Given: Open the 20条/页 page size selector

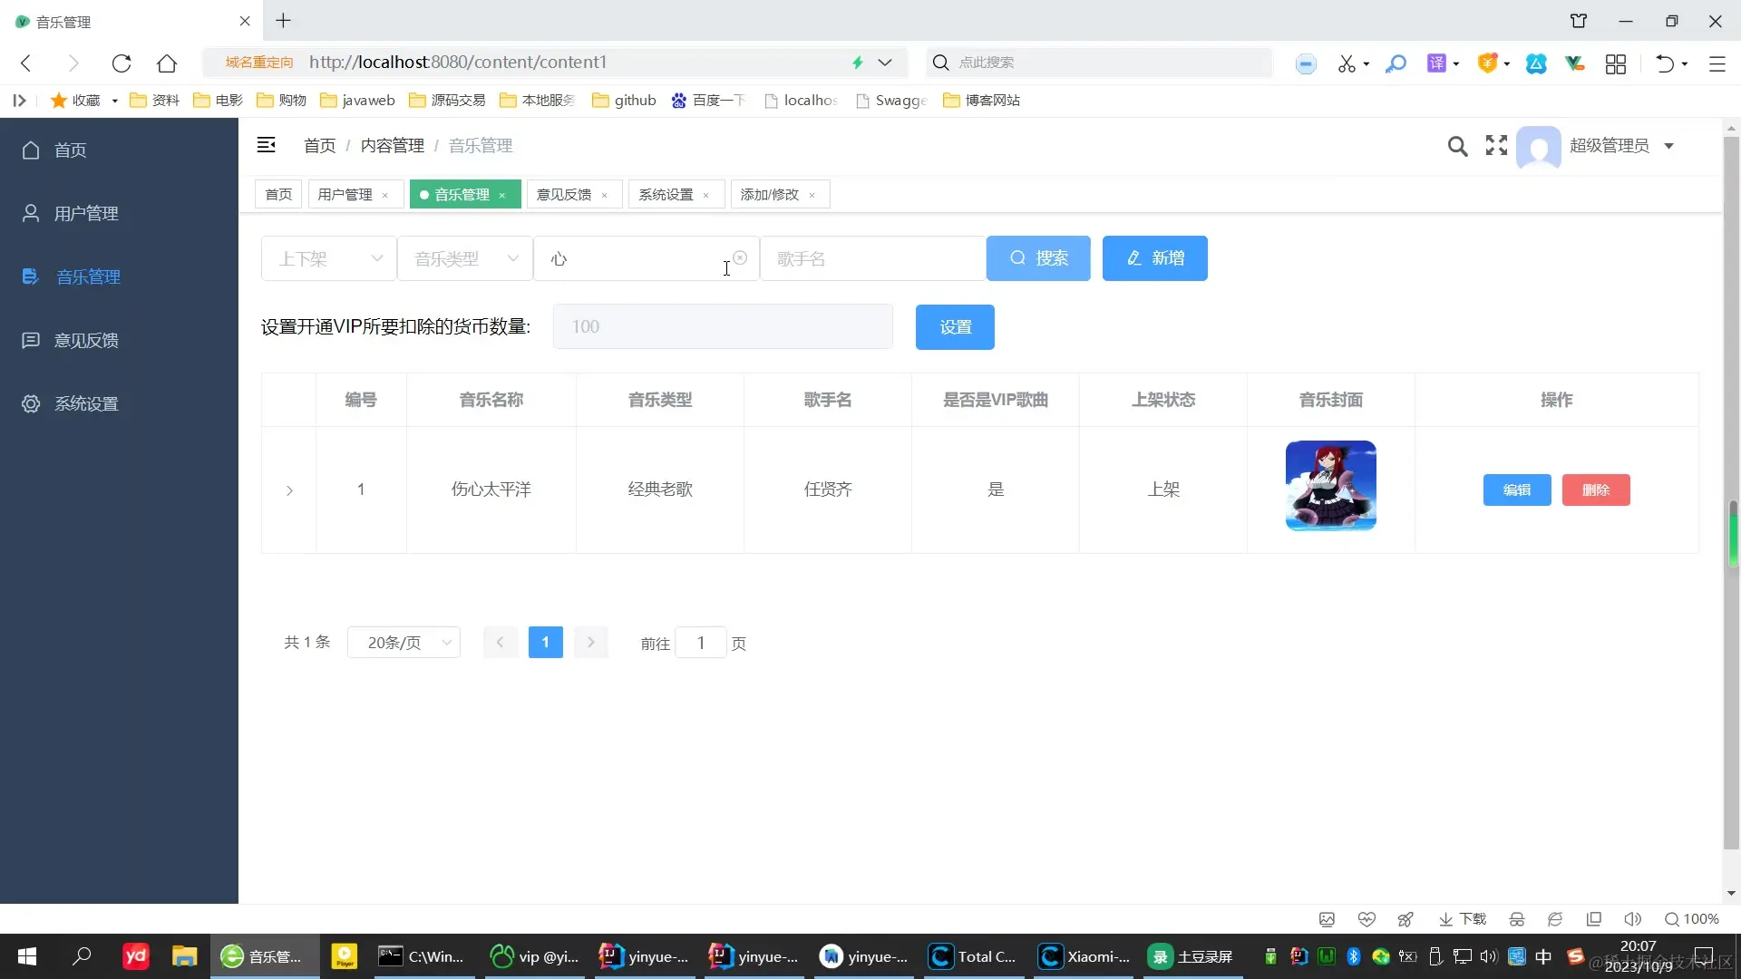Looking at the screenshot, I should click(x=404, y=643).
